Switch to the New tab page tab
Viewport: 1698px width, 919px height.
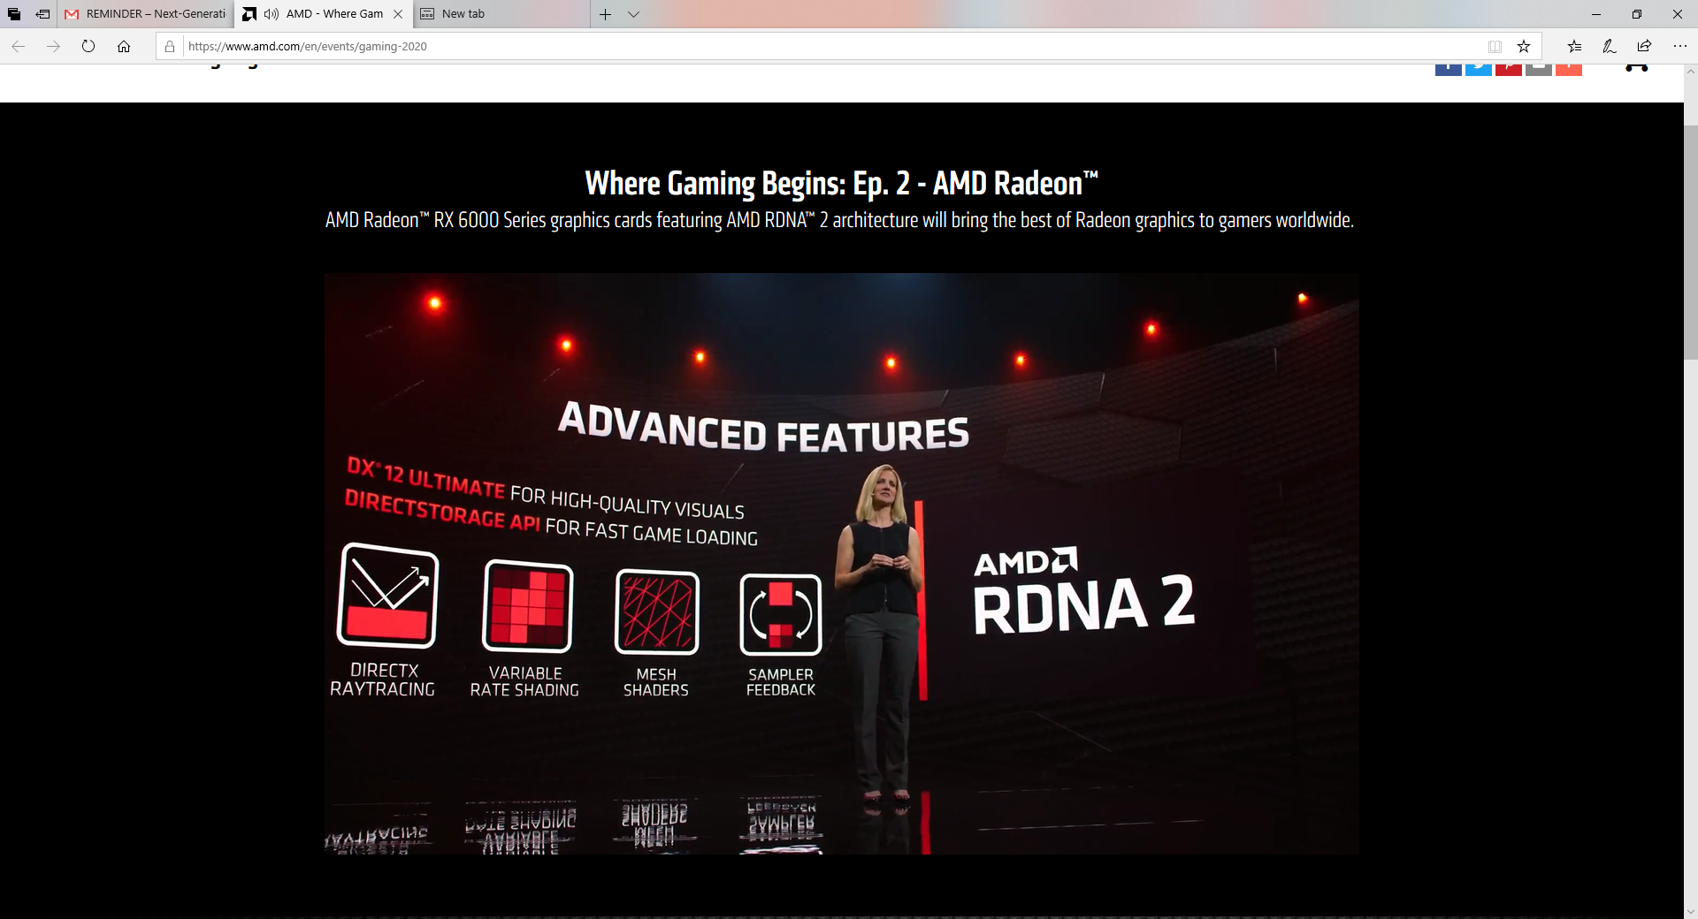click(501, 14)
